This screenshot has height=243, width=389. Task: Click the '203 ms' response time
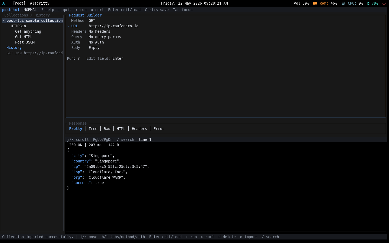click(95, 145)
